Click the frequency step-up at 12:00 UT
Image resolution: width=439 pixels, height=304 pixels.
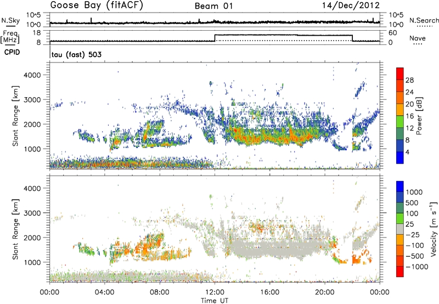click(x=215, y=38)
